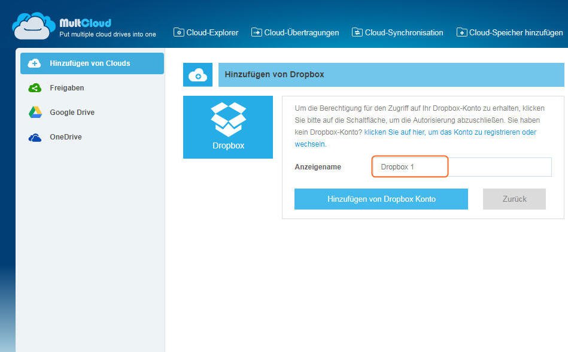
Task: Follow the link to register a Dropbox account
Action: pos(450,132)
